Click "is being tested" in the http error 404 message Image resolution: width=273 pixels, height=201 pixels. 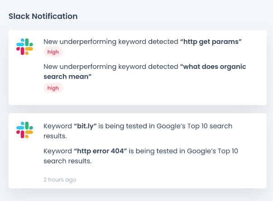pyautogui.click(x=157, y=151)
